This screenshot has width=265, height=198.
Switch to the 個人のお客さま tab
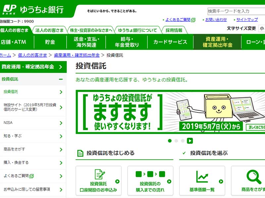coord(15,30)
